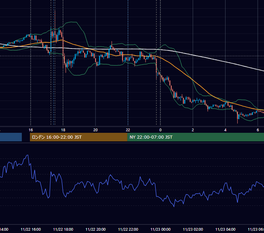Click the 11/22 20:00 time label

pyautogui.click(x=96, y=229)
